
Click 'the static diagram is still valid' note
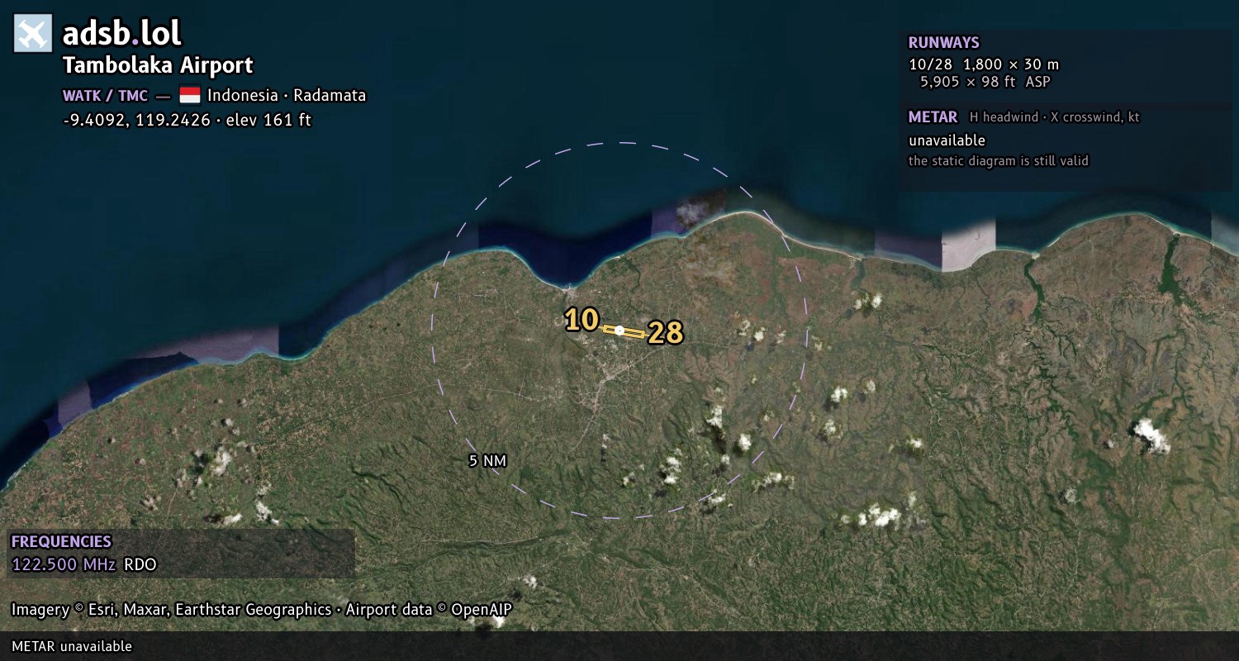pos(999,161)
